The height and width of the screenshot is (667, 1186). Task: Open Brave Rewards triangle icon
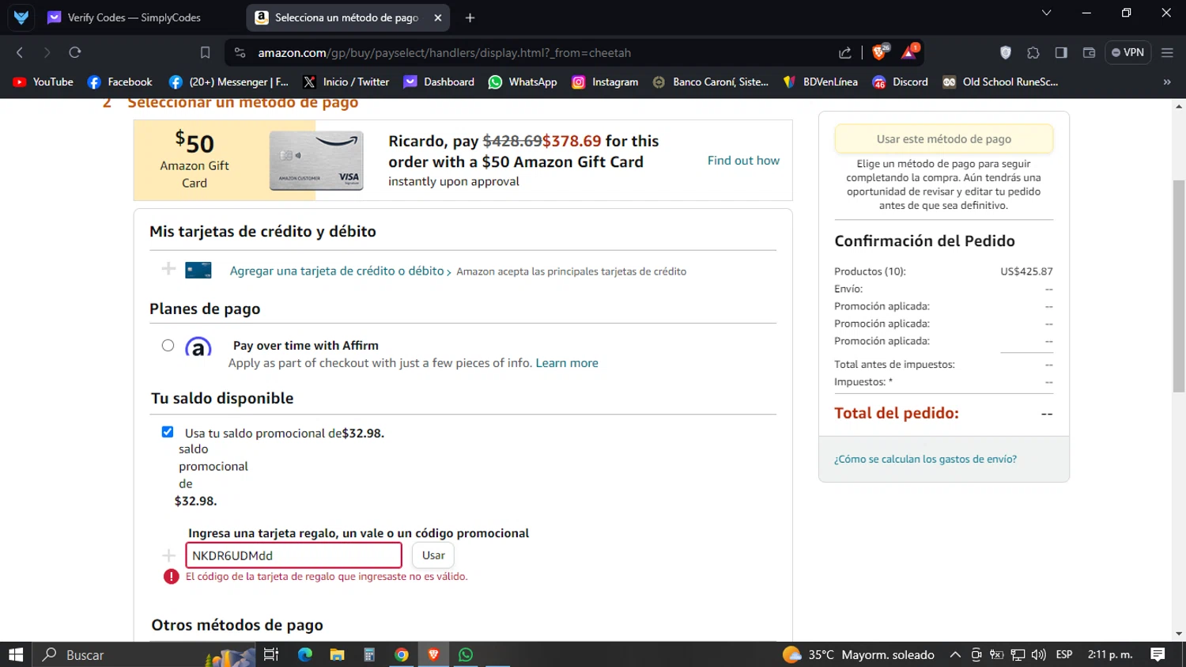(909, 51)
